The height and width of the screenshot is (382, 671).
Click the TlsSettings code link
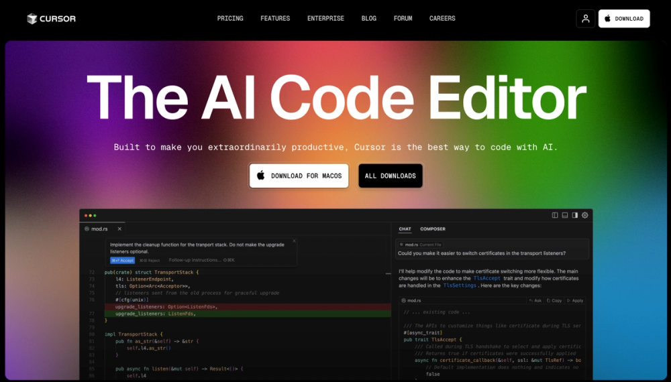coord(460,285)
